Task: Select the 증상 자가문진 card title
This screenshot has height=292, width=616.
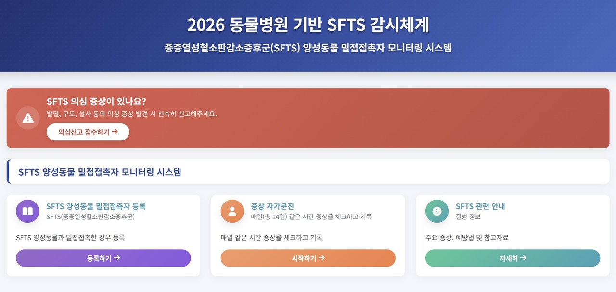Action: pyautogui.click(x=272, y=206)
